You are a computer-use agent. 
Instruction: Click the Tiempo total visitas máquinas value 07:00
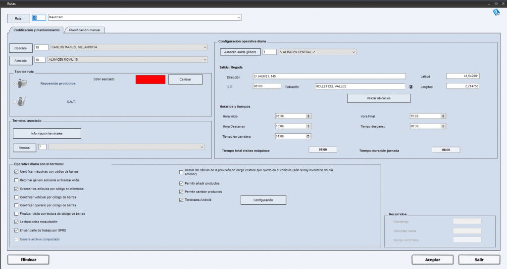pyautogui.click(x=323, y=150)
